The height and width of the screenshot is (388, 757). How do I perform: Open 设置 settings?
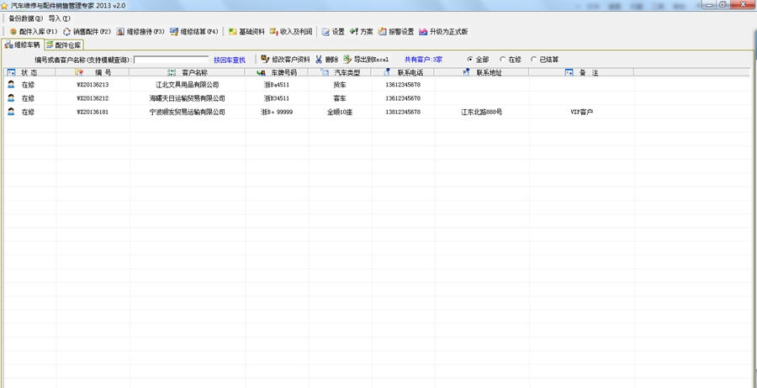click(333, 32)
